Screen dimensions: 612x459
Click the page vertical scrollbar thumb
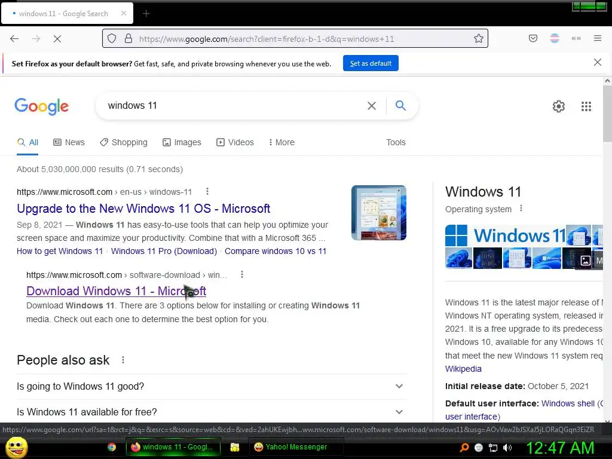(607, 114)
